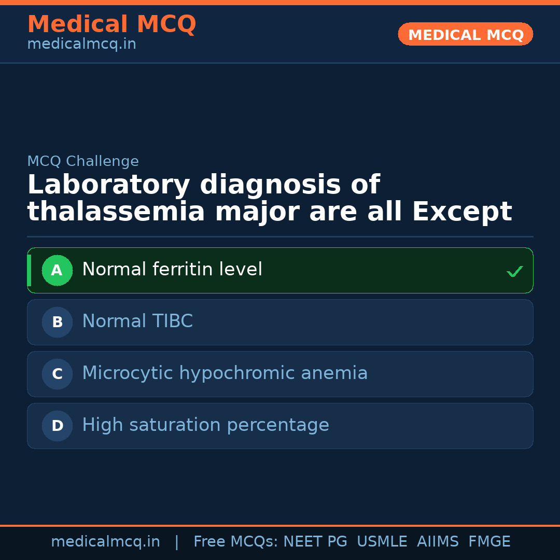Click the letter B circle icon

57,322
